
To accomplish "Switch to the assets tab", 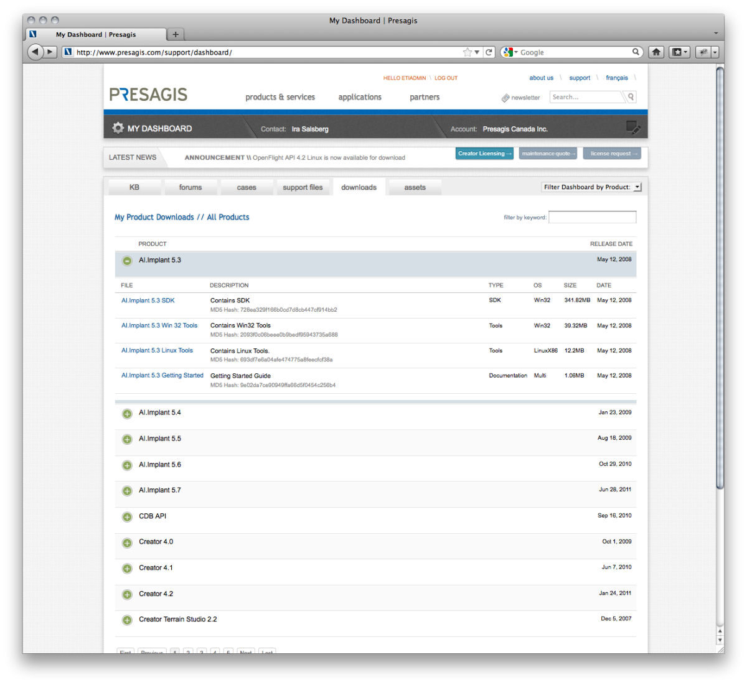I will point(415,187).
